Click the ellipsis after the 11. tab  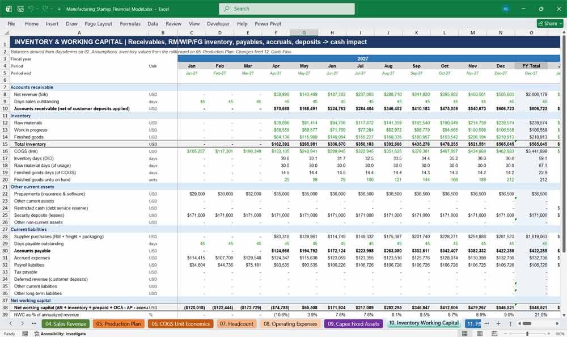click(x=486, y=323)
